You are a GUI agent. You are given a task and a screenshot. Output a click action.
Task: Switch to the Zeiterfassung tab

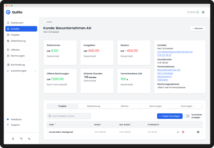(x=93, y=106)
